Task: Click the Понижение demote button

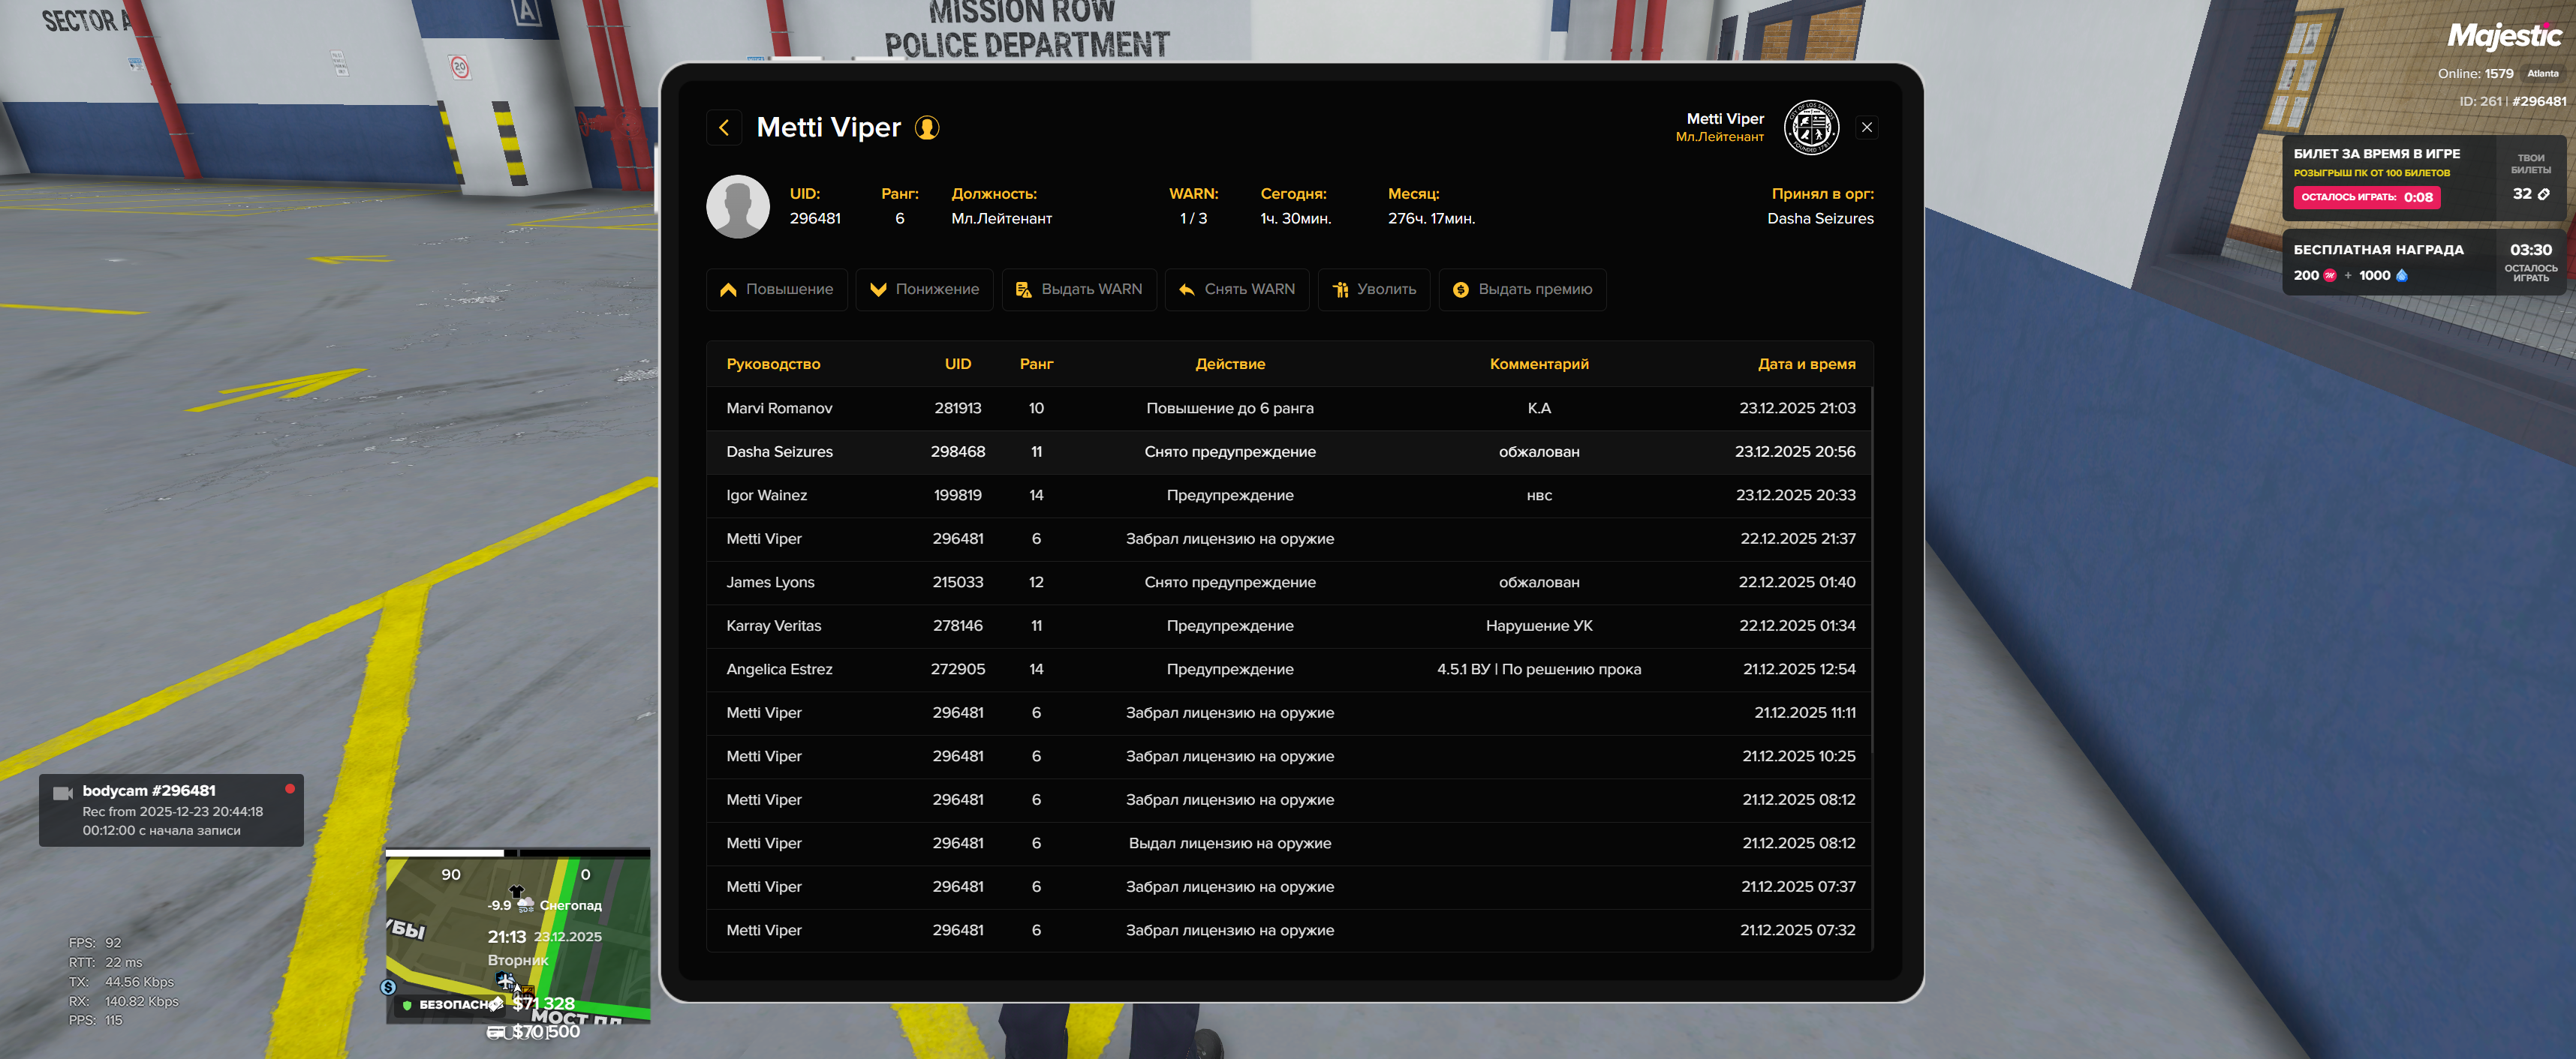Action: coord(924,289)
